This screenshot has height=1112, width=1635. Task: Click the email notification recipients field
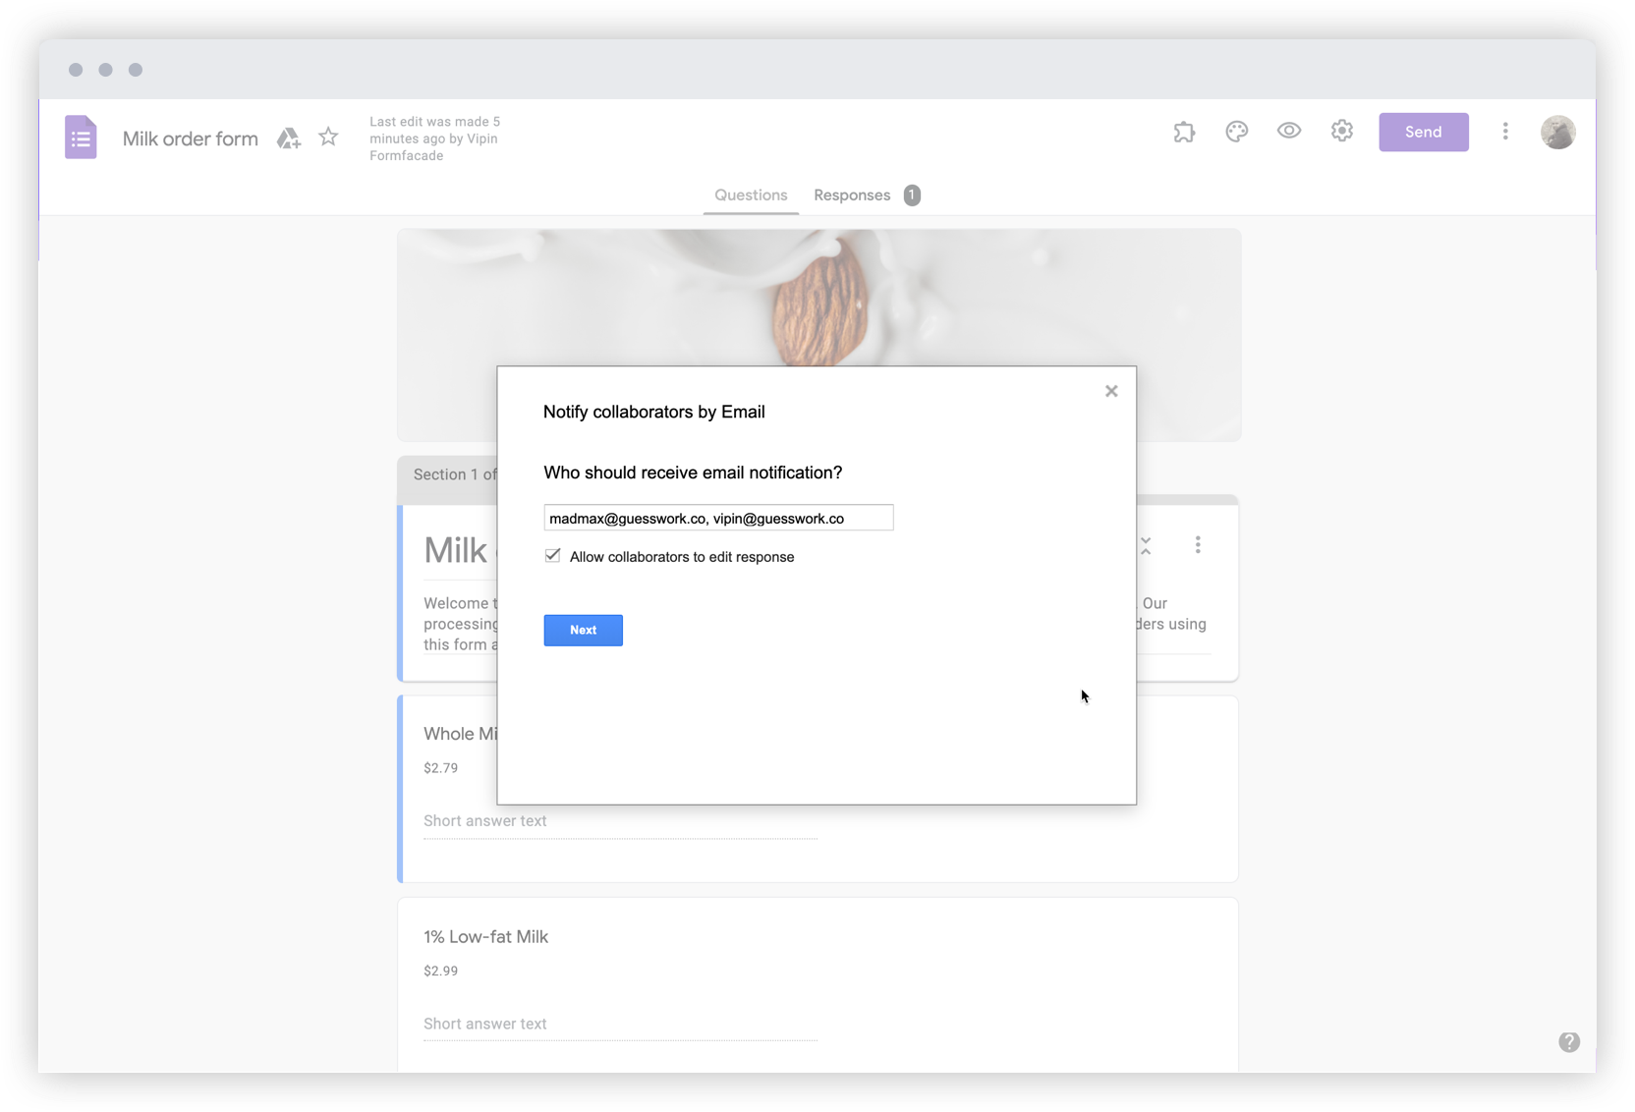(x=718, y=518)
